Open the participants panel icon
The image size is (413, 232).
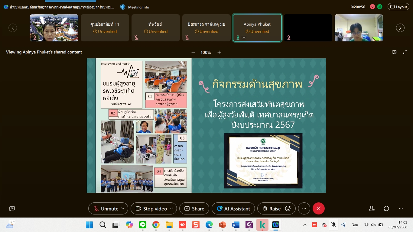pyautogui.click(x=372, y=208)
